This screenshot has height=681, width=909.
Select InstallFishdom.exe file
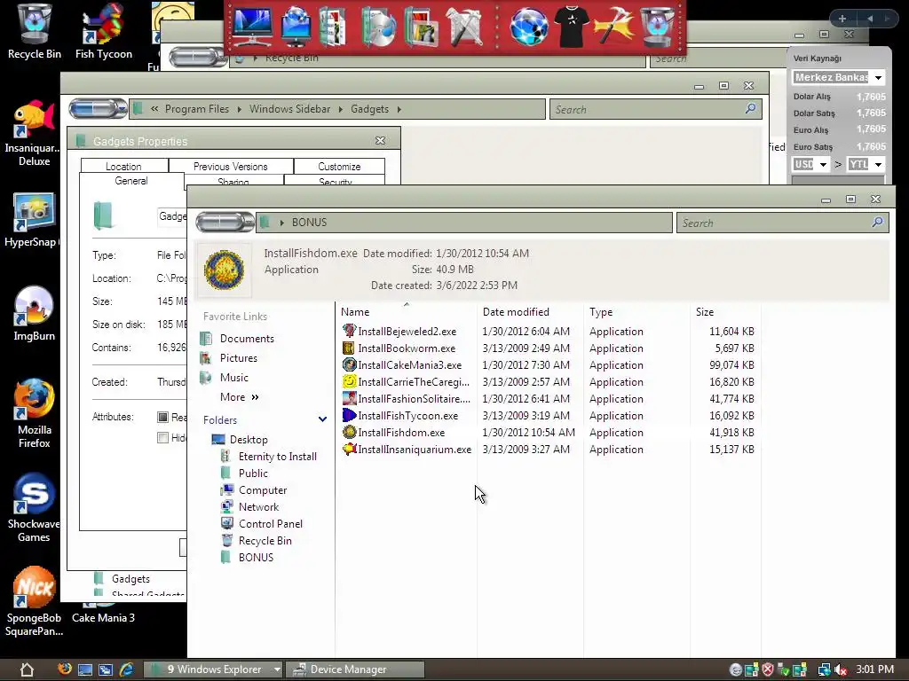pos(402,433)
